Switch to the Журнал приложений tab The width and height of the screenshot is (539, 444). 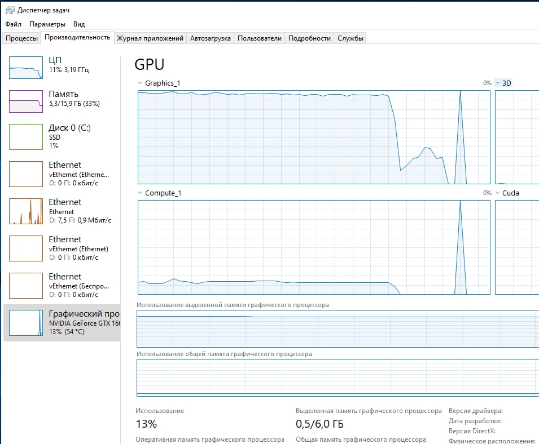coord(150,38)
